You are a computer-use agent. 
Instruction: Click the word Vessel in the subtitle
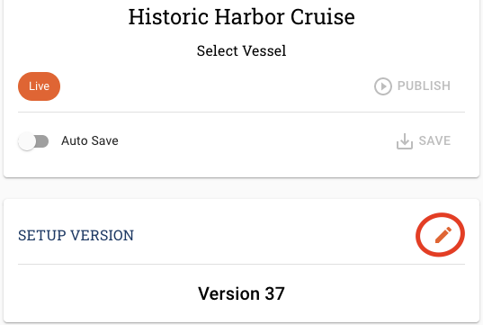pos(264,51)
